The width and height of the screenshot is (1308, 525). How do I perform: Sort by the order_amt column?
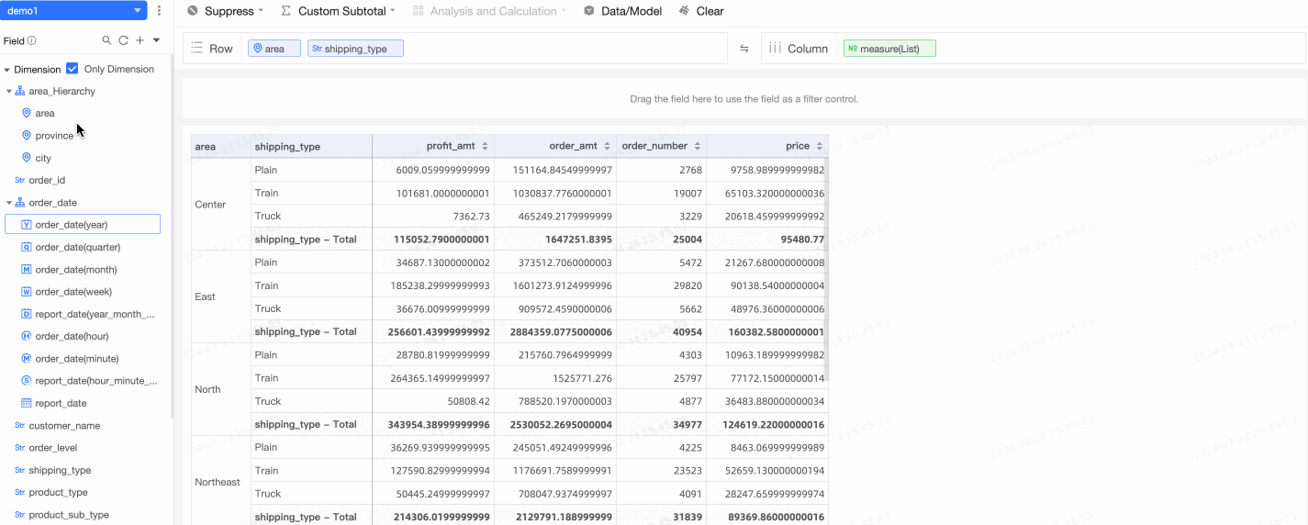coord(608,146)
